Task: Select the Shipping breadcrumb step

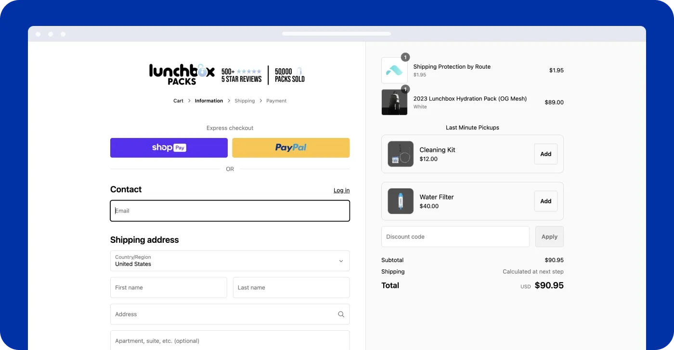Action: click(245, 101)
